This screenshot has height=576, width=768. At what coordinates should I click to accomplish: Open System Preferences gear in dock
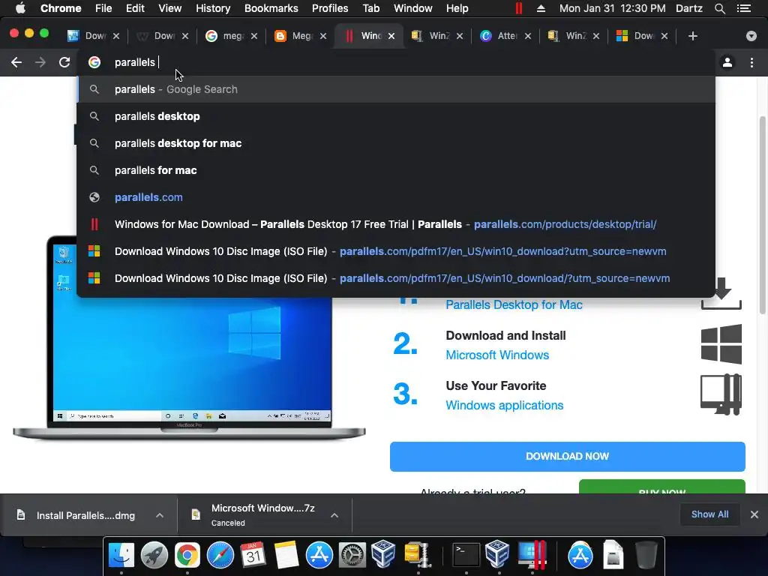(352, 556)
